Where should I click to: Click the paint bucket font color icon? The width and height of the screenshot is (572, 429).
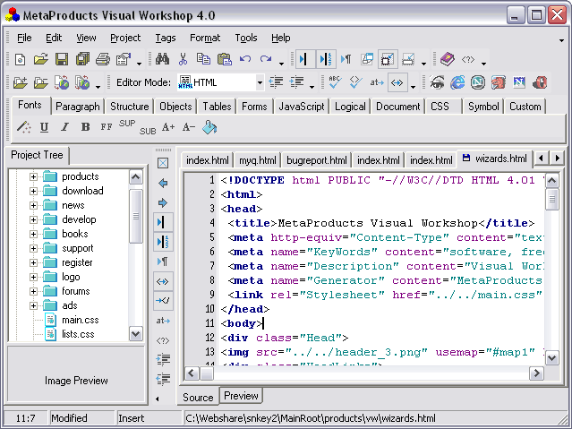(x=209, y=128)
